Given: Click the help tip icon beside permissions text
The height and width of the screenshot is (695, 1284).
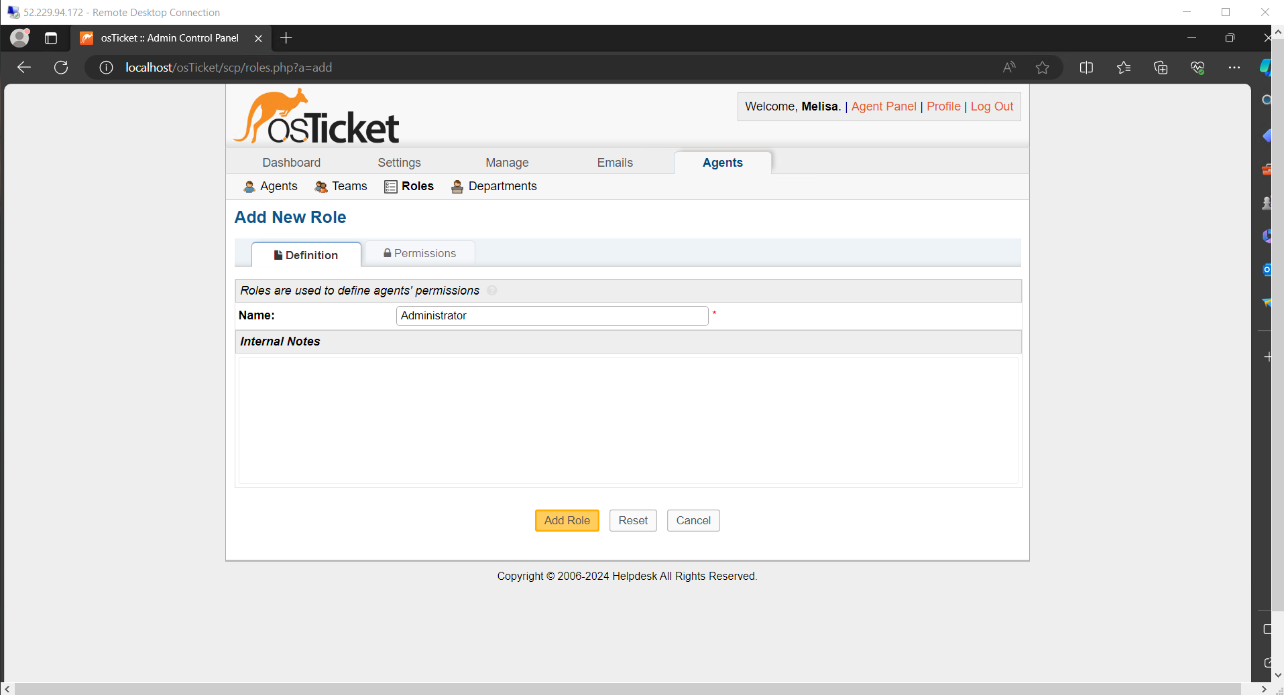Looking at the screenshot, I should [492, 291].
